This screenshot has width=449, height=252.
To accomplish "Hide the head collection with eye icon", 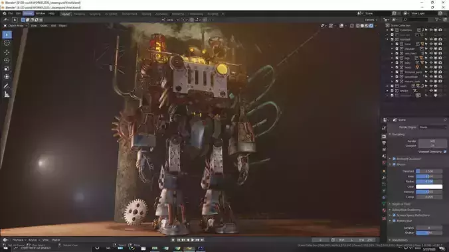I will click(431, 68).
